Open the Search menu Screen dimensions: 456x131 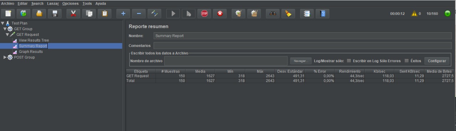point(37,3)
